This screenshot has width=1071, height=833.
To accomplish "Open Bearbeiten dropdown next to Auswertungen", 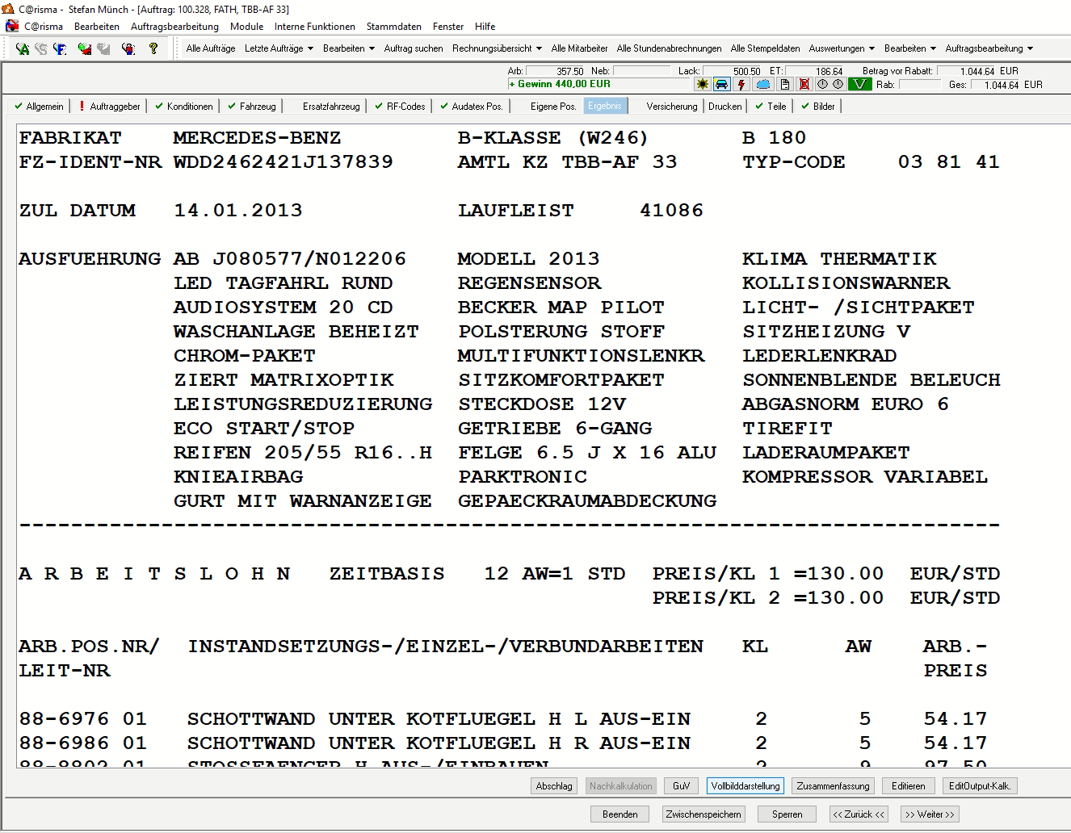I will click(x=910, y=48).
